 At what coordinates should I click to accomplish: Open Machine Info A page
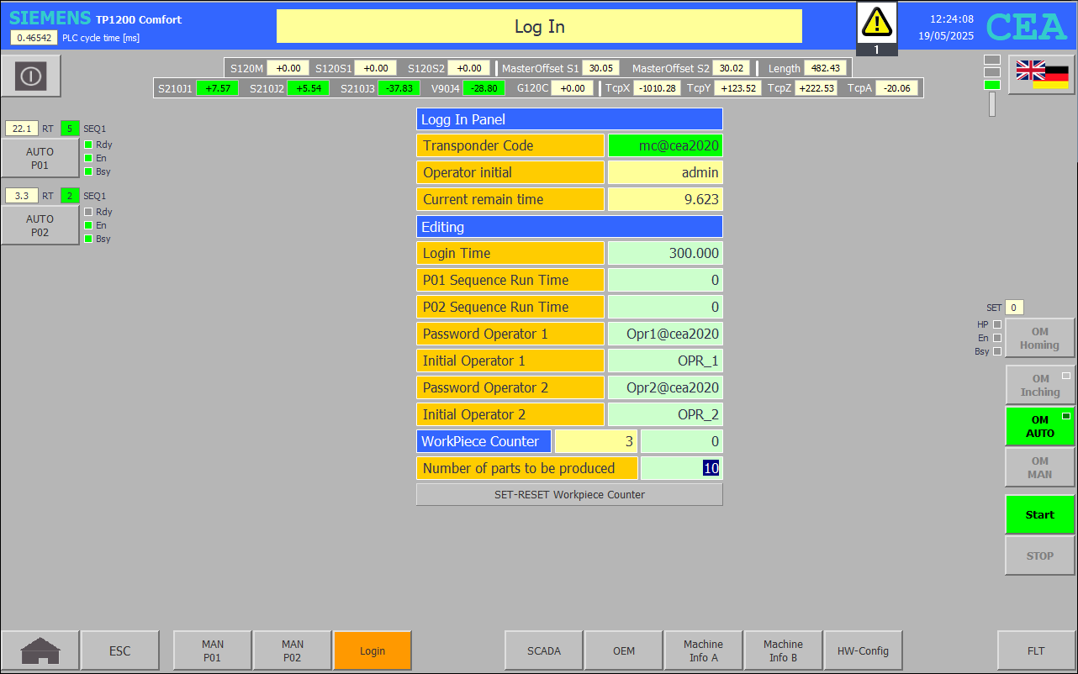point(703,650)
